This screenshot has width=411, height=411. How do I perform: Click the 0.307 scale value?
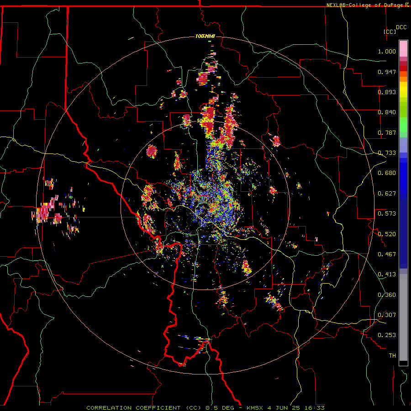(387, 315)
